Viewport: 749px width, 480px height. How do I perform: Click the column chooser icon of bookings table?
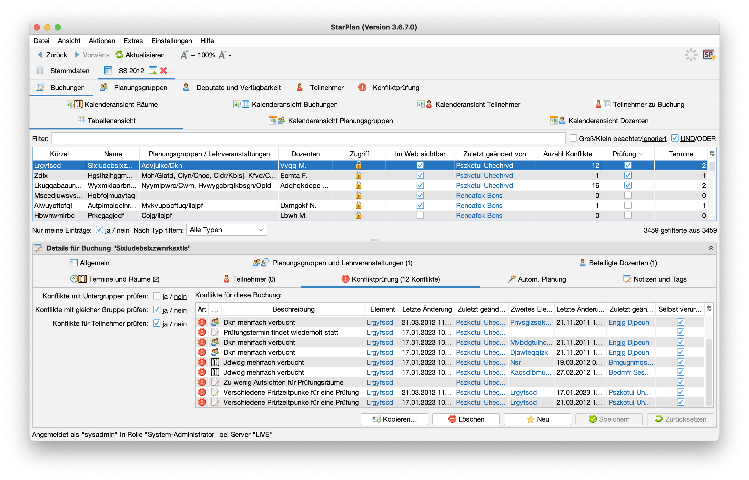712,154
